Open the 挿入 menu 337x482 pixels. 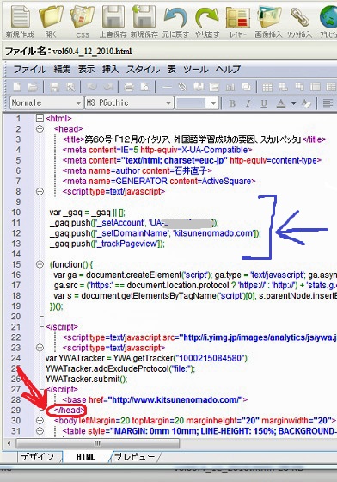click(x=111, y=69)
